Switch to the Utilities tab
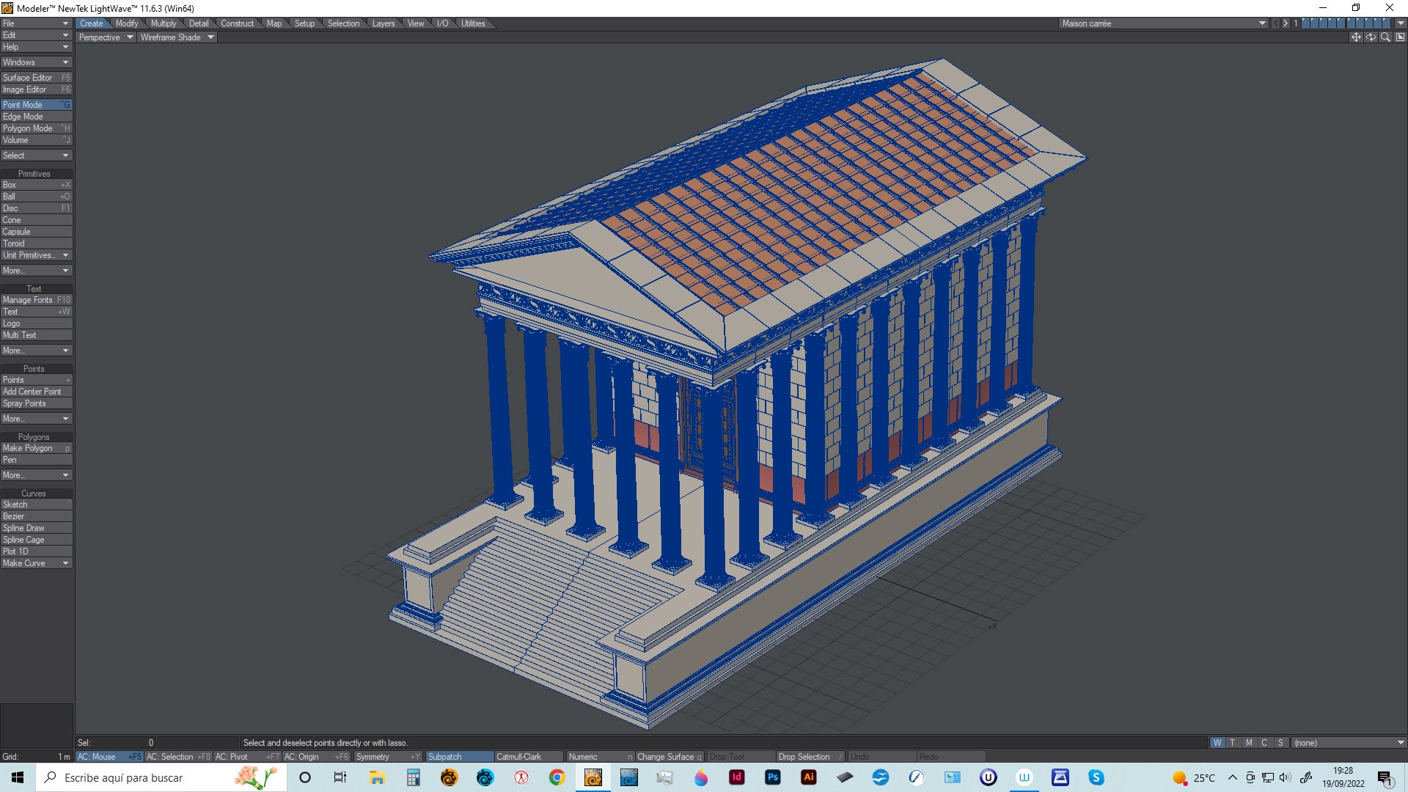Screen dimensions: 1408x792 click(473, 23)
